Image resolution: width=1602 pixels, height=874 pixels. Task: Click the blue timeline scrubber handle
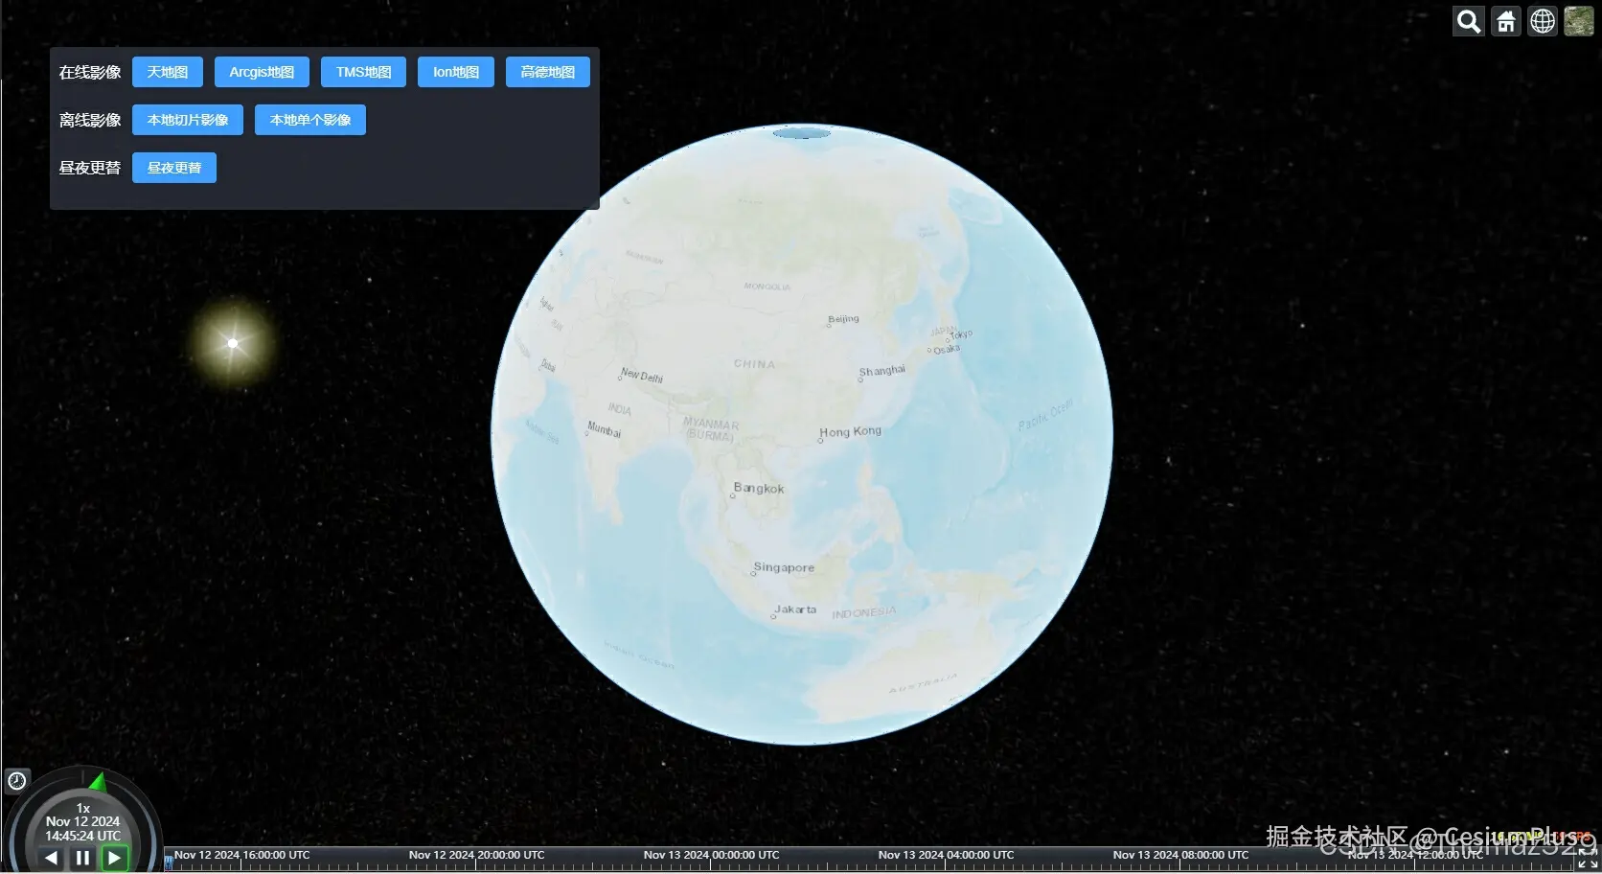point(169,861)
